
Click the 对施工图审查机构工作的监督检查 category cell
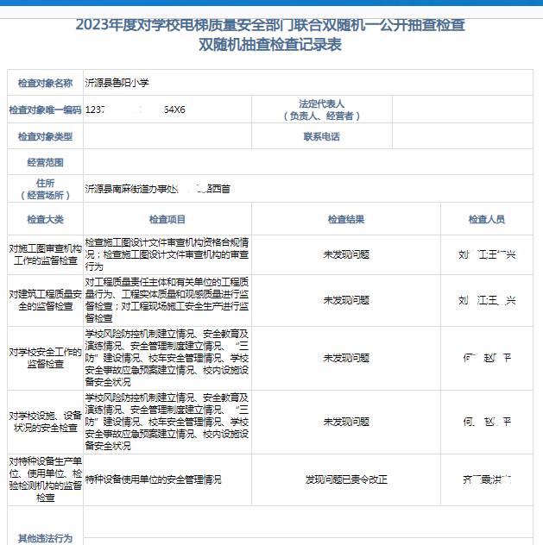46,254
